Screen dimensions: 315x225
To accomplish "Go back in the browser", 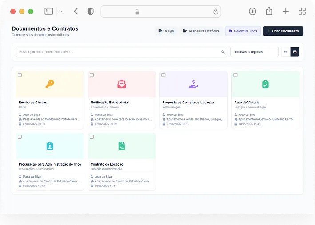I will 76,11.
